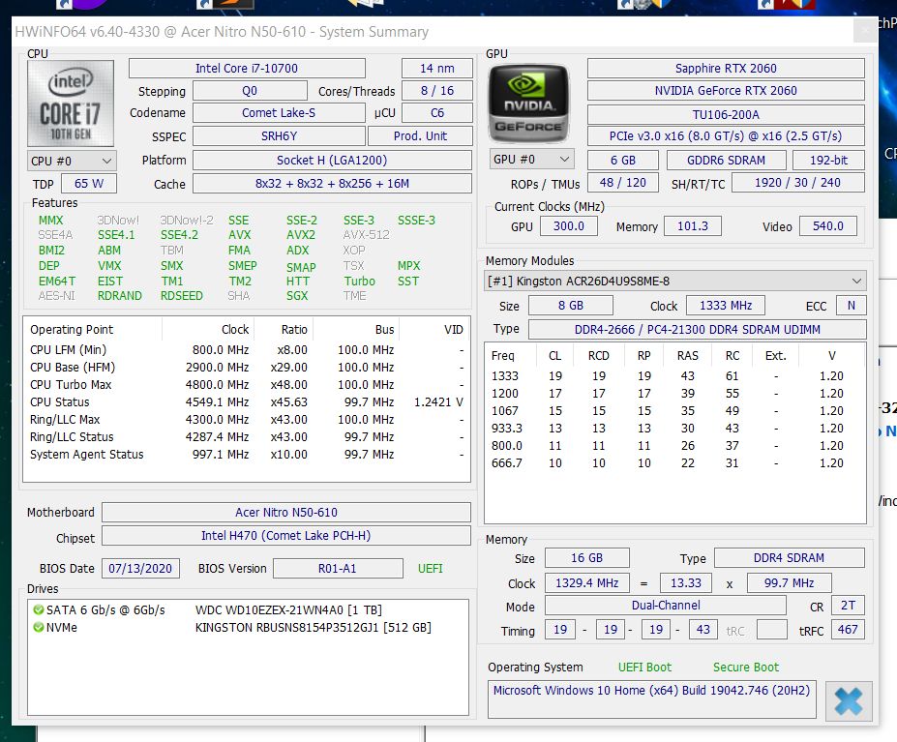Click the Microsoft Windows 10 Home operating system field
This screenshot has height=742, width=897.
[651, 698]
